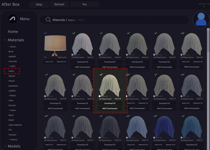Tick the checkbox on the Fabric08 card
This screenshot has height=150, width=210.
99,96
